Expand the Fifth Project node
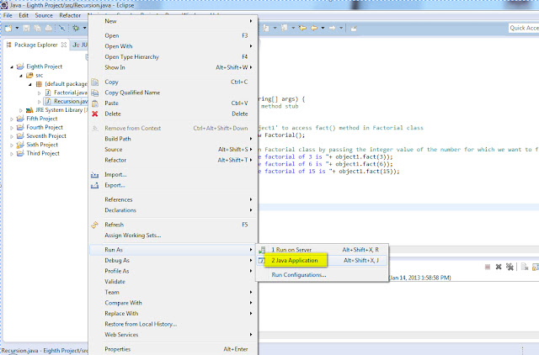Screen dimensions: 539x355 pos(12,119)
